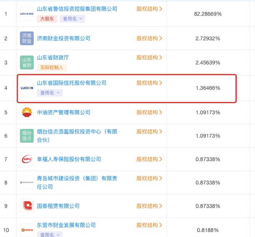Screen dimensions: 255x237
Task: Click the 1.36466% shareholding percentage cell
Action: (x=208, y=88)
